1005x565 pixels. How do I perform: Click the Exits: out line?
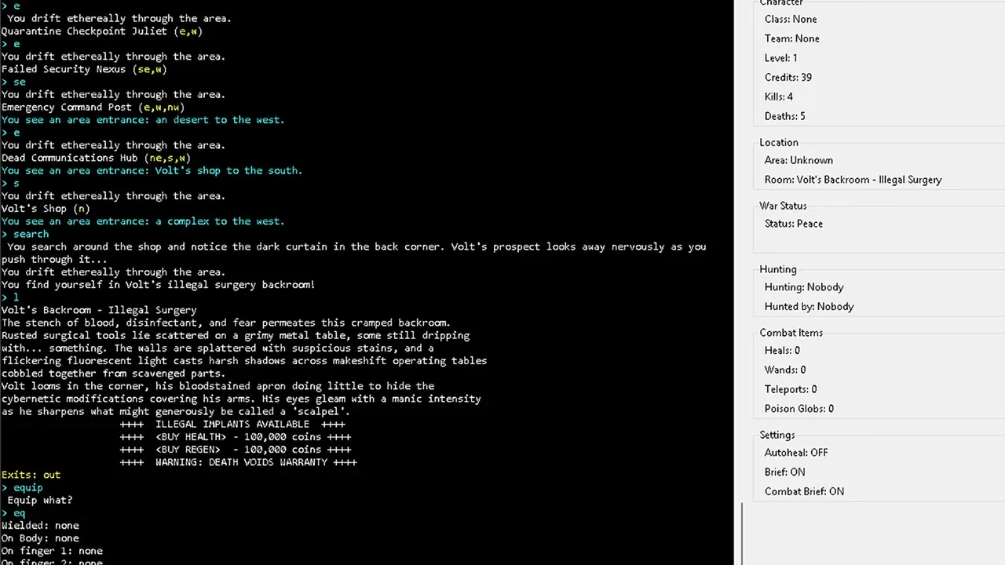pyautogui.click(x=31, y=475)
